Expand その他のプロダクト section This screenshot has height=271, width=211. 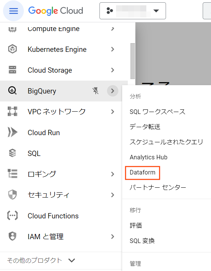41,260
